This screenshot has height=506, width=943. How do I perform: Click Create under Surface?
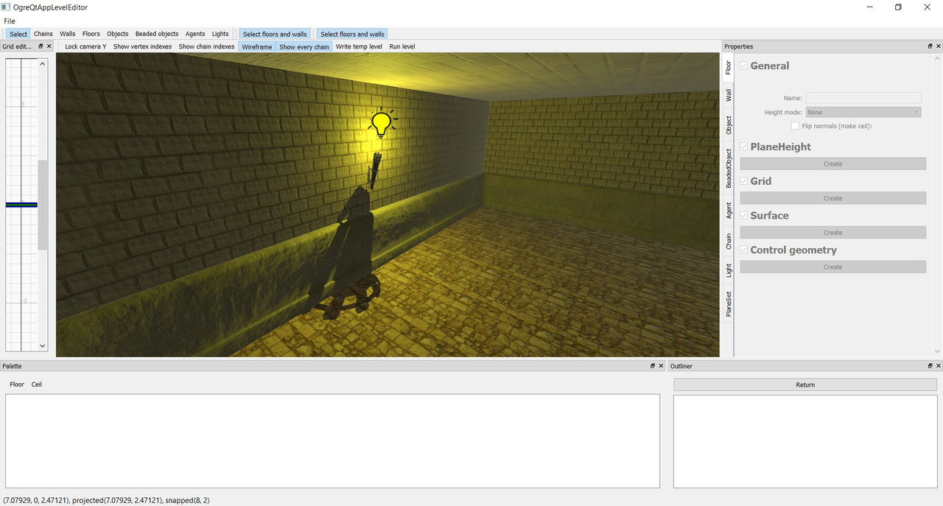tap(832, 233)
